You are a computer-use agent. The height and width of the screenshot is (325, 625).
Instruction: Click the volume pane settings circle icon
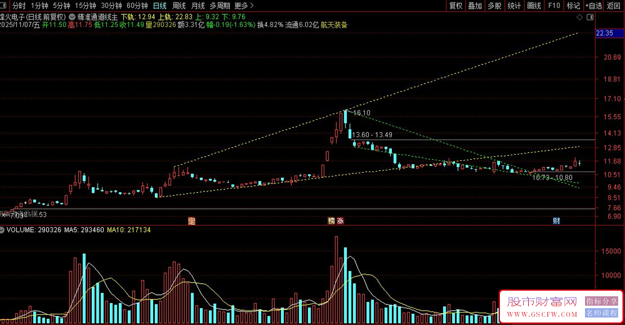[x=2, y=230]
